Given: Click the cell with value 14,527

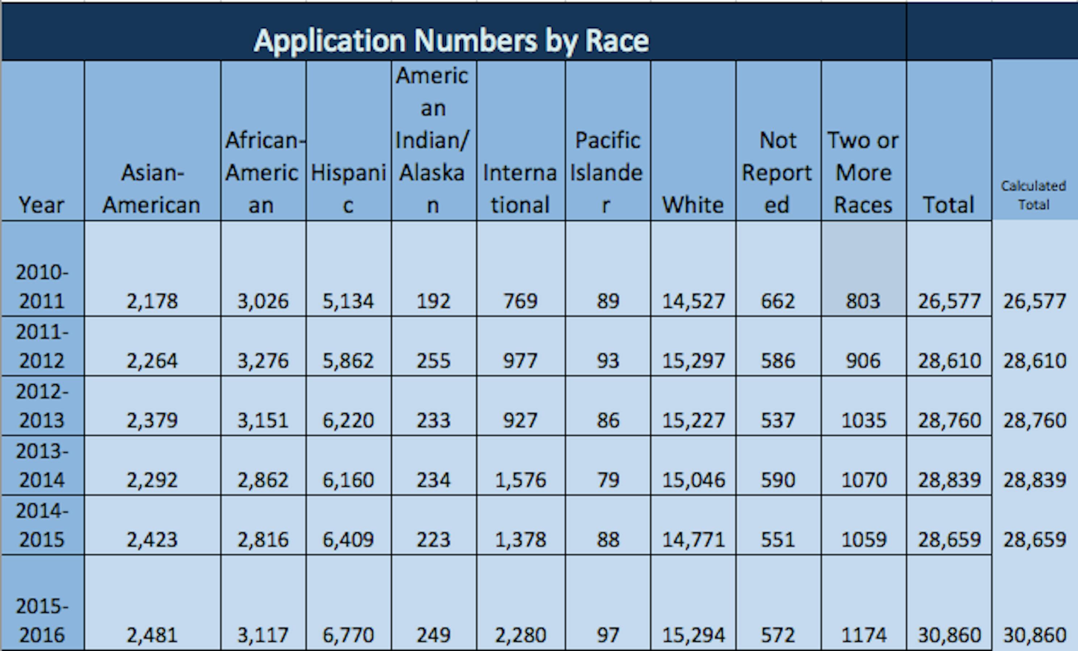Looking at the screenshot, I should 693,300.
